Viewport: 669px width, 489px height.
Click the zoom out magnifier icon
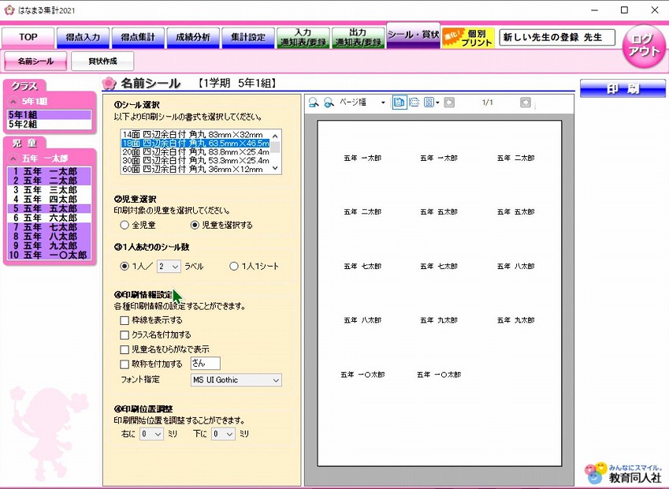click(314, 103)
